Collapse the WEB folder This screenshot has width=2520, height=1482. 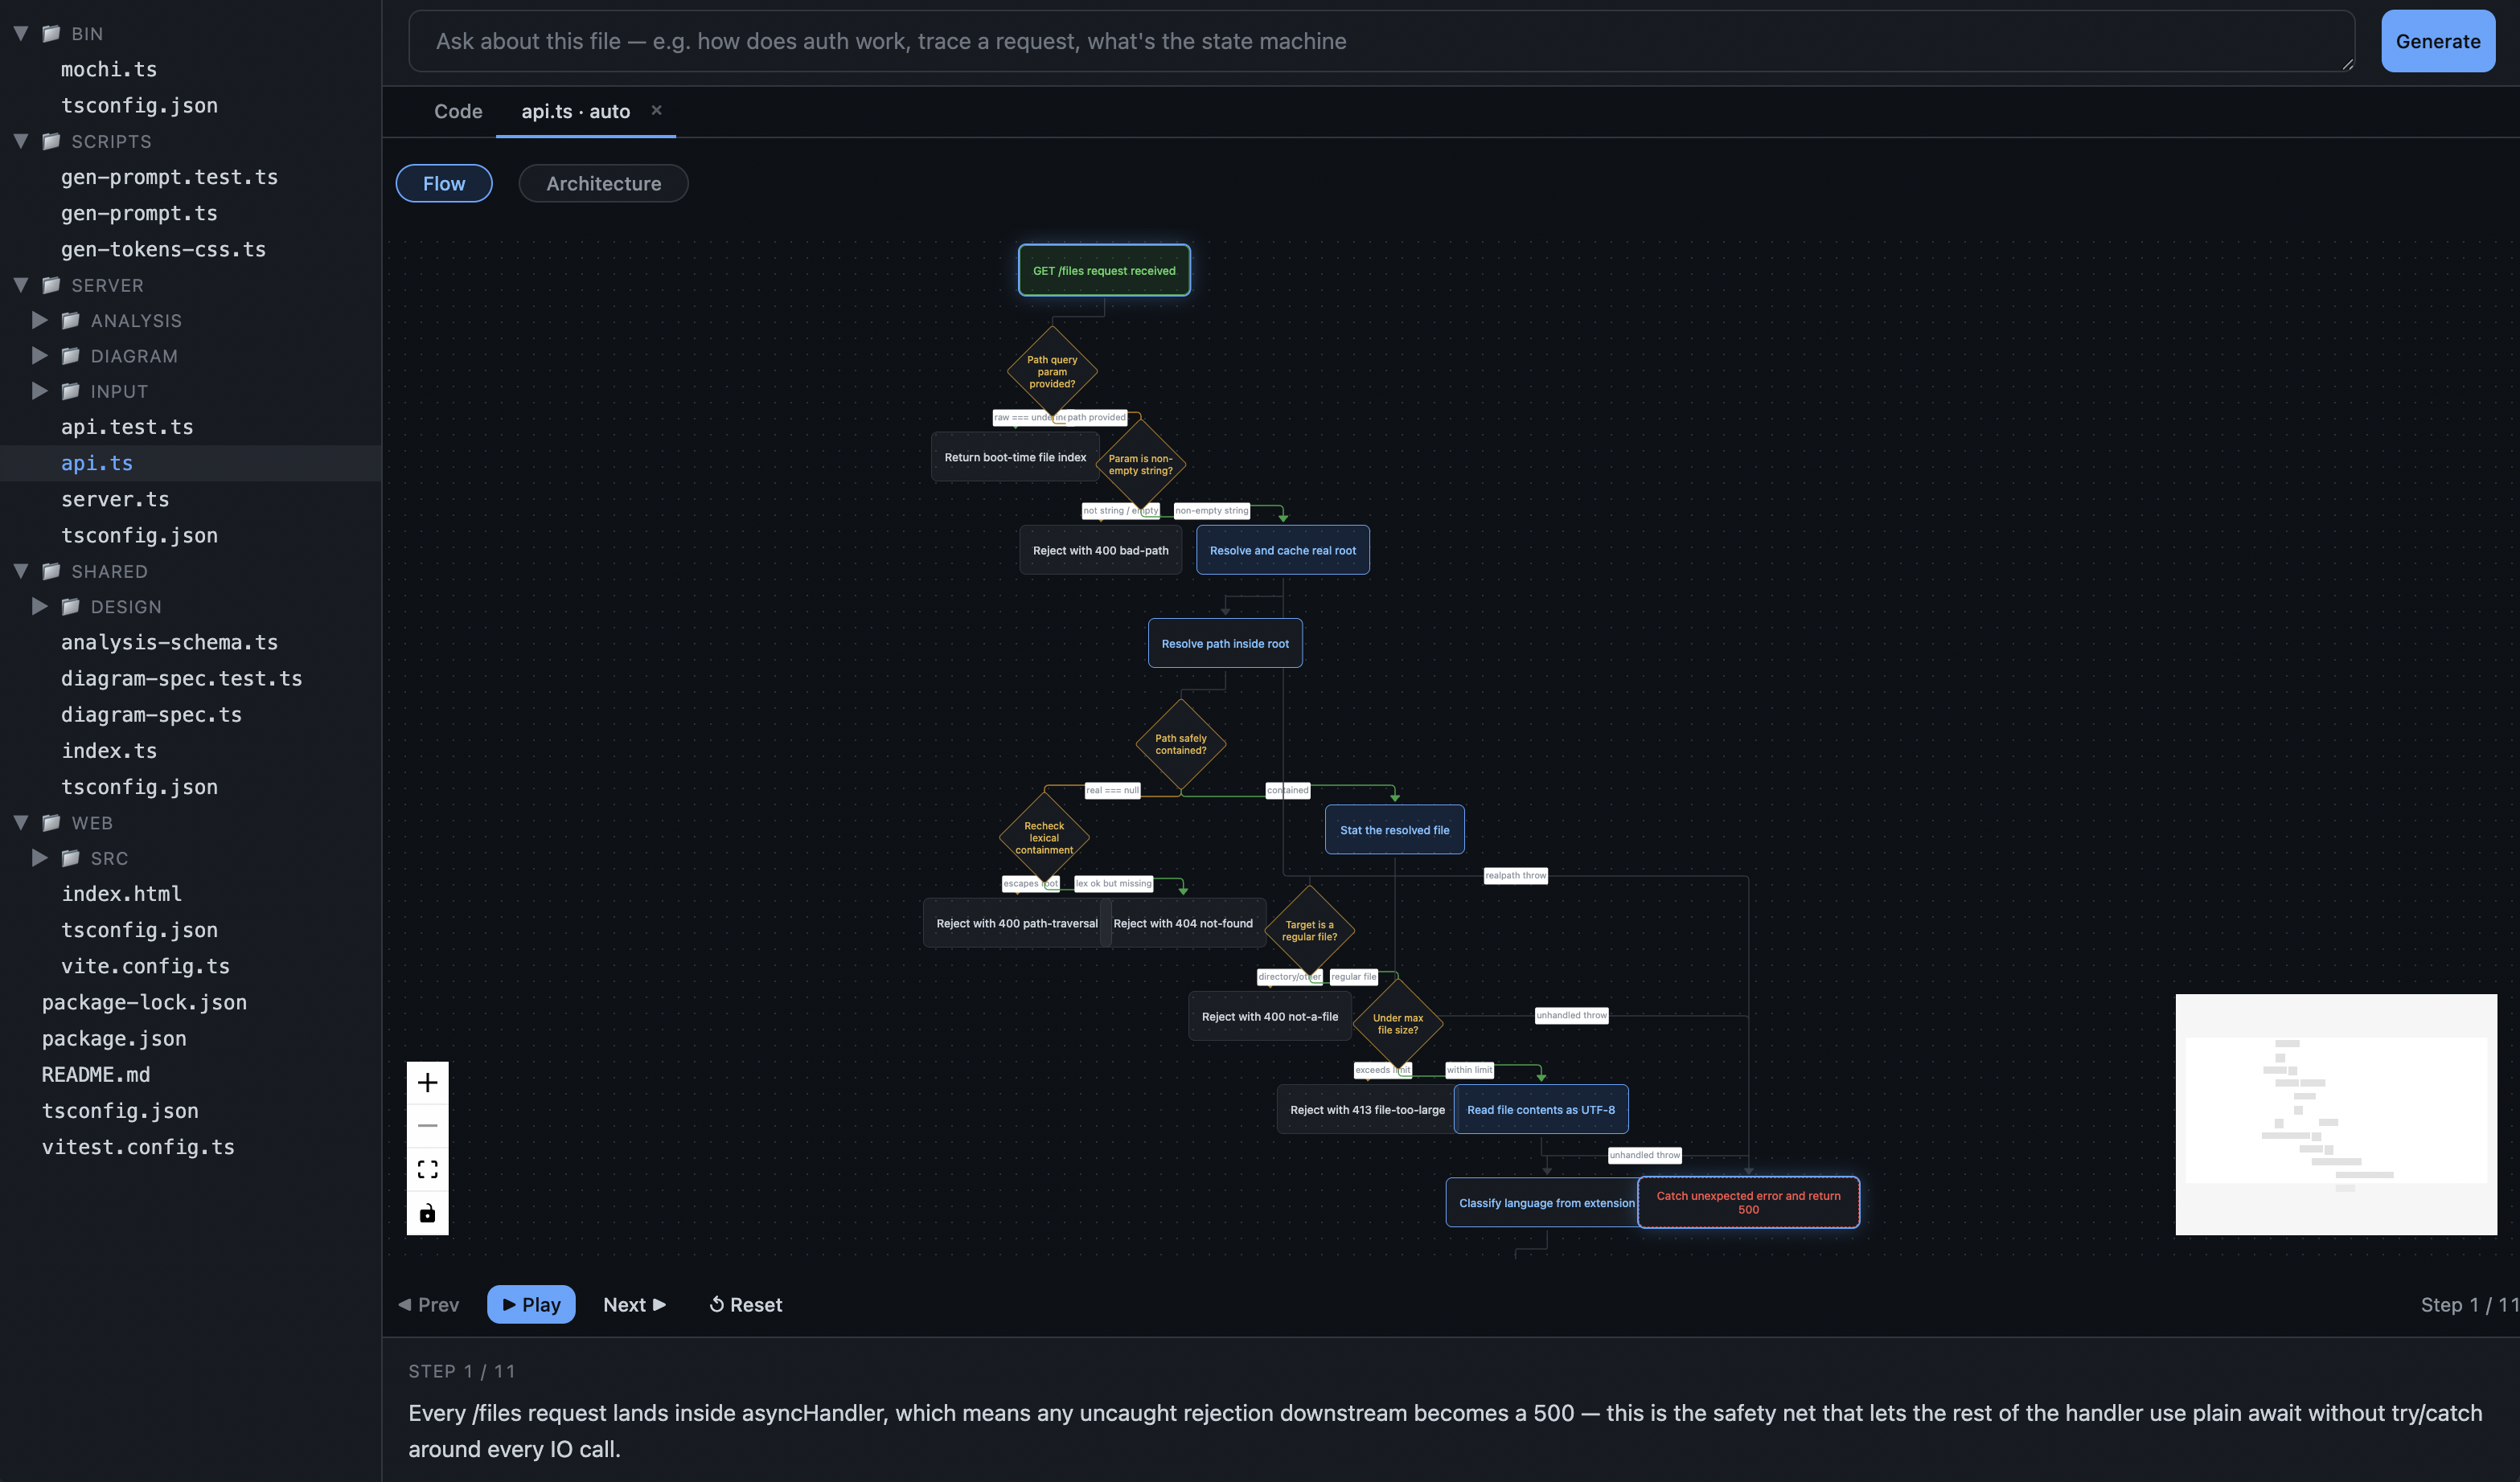pos(20,824)
